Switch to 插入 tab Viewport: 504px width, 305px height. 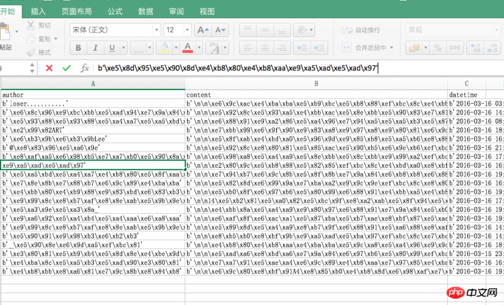pyautogui.click(x=38, y=11)
